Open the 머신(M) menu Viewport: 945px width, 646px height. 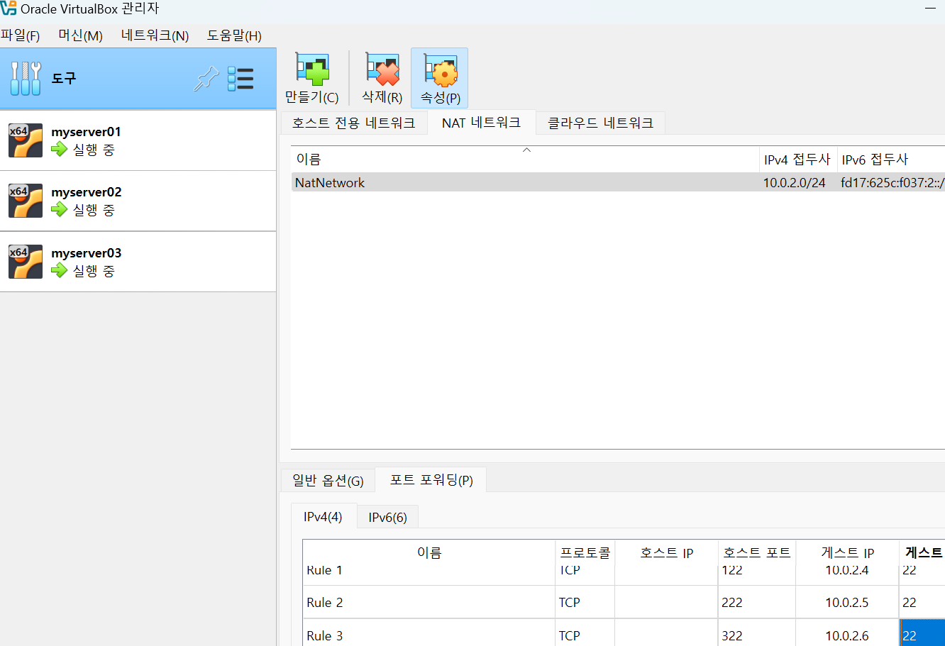click(x=81, y=35)
